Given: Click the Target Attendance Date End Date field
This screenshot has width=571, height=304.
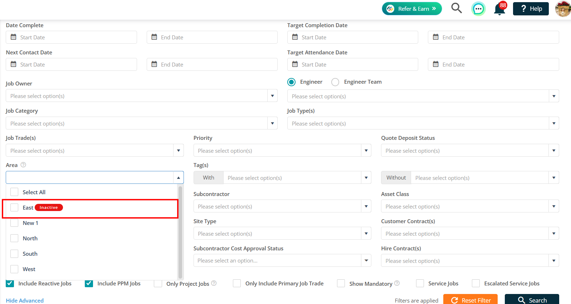Looking at the screenshot, I should (x=493, y=64).
